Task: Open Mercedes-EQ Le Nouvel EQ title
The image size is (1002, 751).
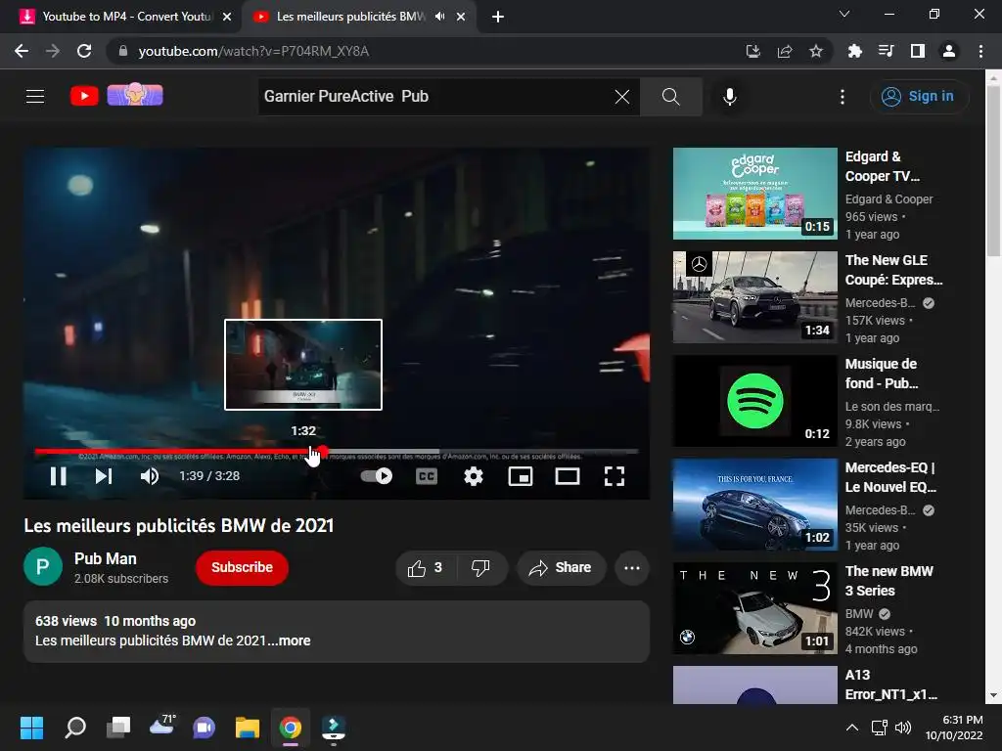Action: click(890, 477)
